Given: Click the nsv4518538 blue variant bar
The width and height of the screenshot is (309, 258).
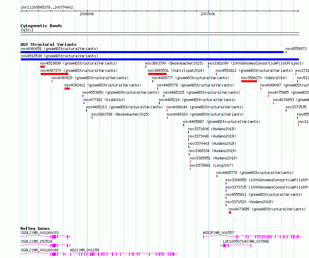Looking at the screenshot, I should (x=160, y=59).
